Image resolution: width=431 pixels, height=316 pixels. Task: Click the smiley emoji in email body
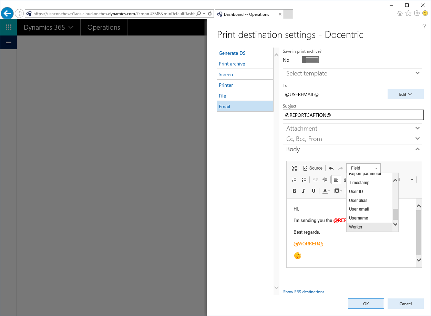[x=297, y=256]
